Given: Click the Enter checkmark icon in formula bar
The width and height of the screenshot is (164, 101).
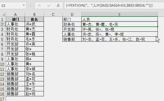Looking at the screenshot, I should pyautogui.click(x=49, y=5).
